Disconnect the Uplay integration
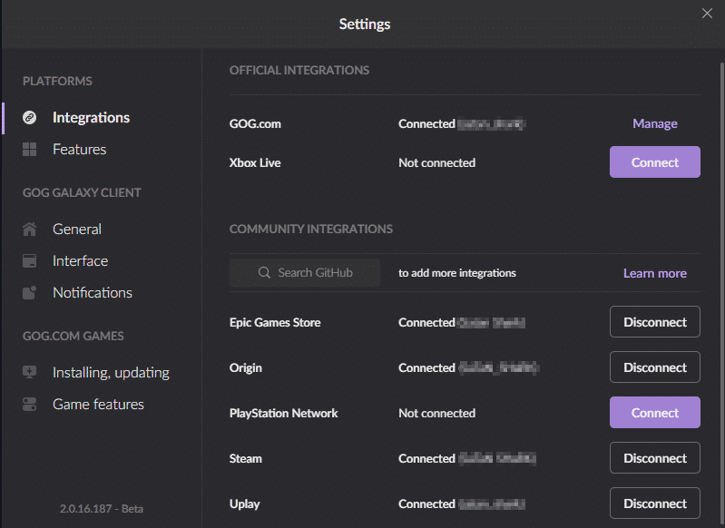The width and height of the screenshot is (725, 528). coord(654,504)
